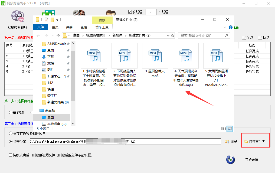The height and width of the screenshot is (173, 275).
Task: Click the search magnifier icon in Explorer
Action: pos(227,36)
